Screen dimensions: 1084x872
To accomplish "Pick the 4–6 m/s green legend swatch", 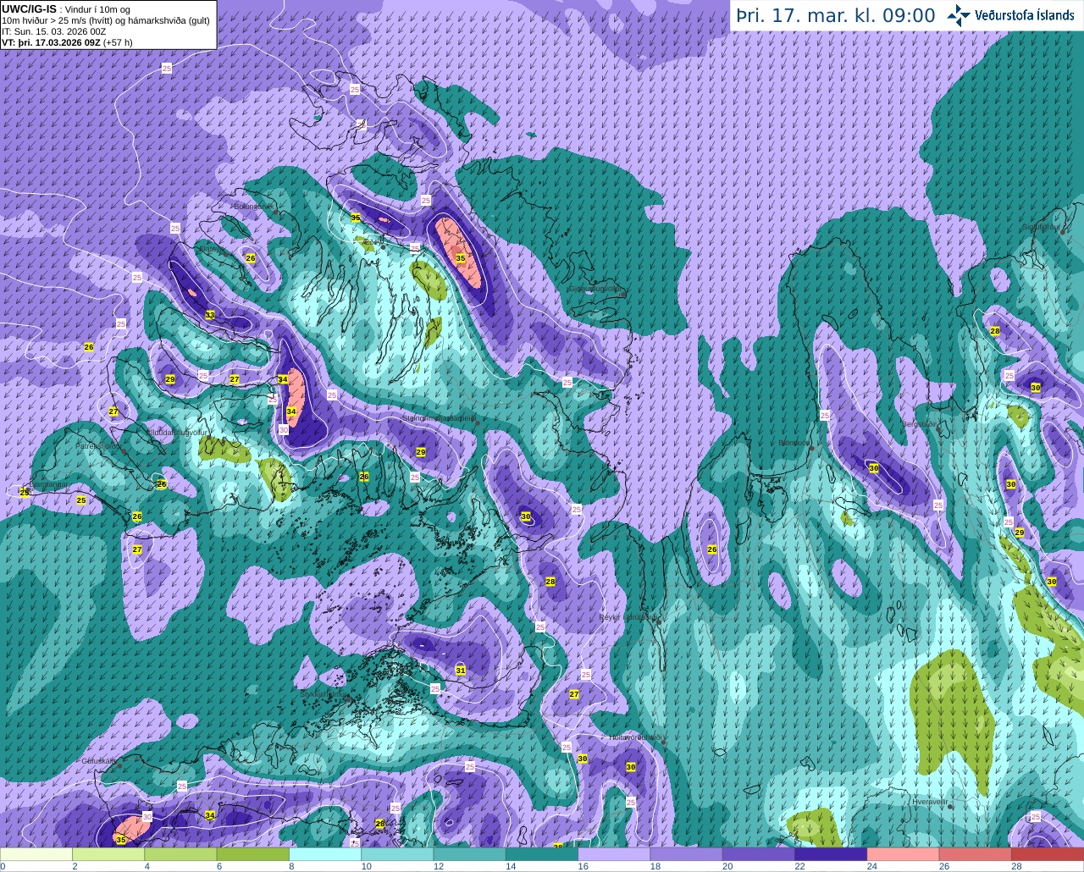I will coord(181,854).
